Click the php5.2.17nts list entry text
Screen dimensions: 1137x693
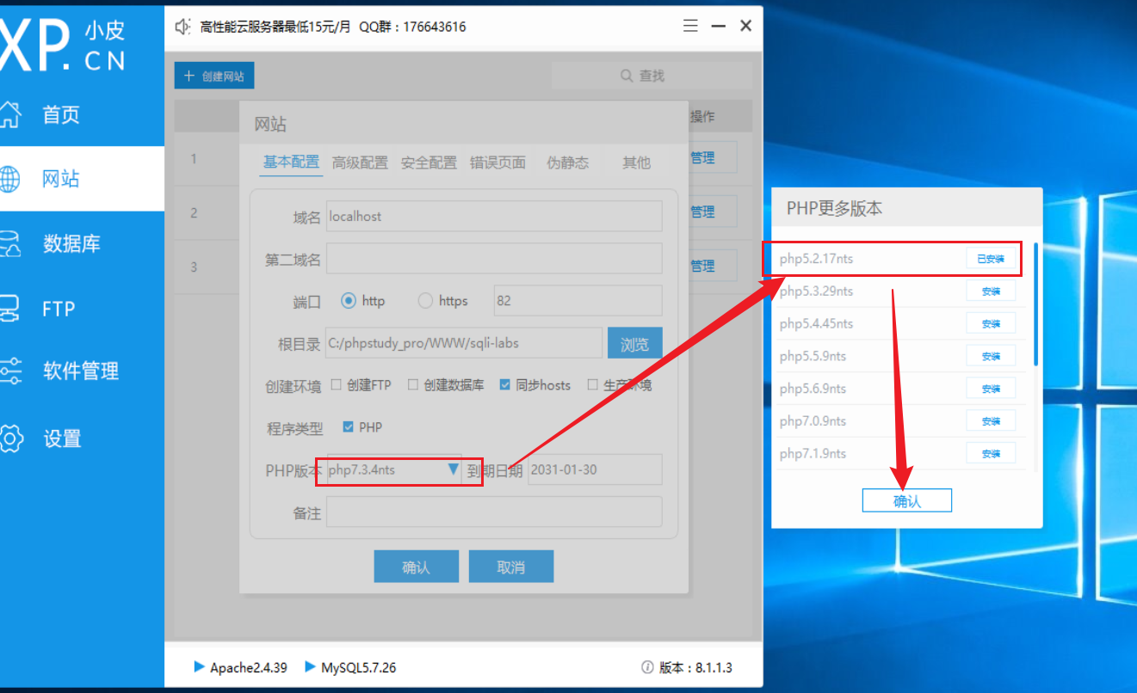tap(817, 259)
